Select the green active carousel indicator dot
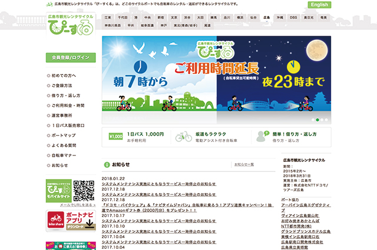Screen dimensions: 377x250 pos(318,120)
